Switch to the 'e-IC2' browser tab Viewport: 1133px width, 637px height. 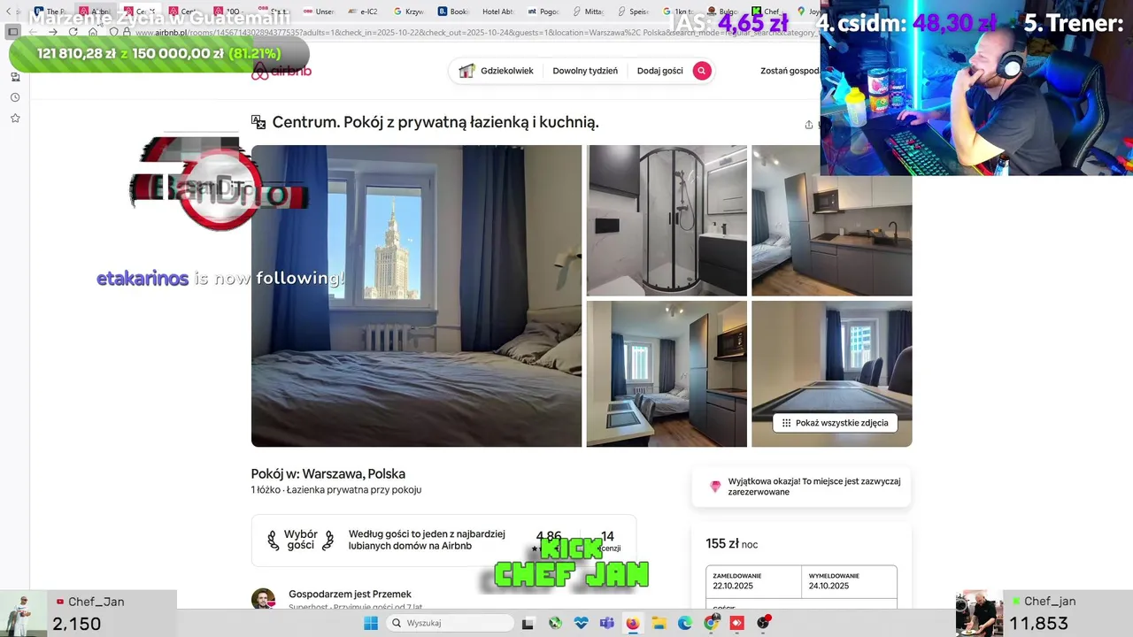click(363, 12)
